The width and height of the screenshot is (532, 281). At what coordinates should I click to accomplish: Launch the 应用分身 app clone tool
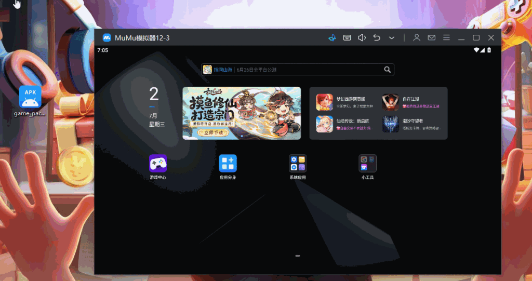click(228, 163)
